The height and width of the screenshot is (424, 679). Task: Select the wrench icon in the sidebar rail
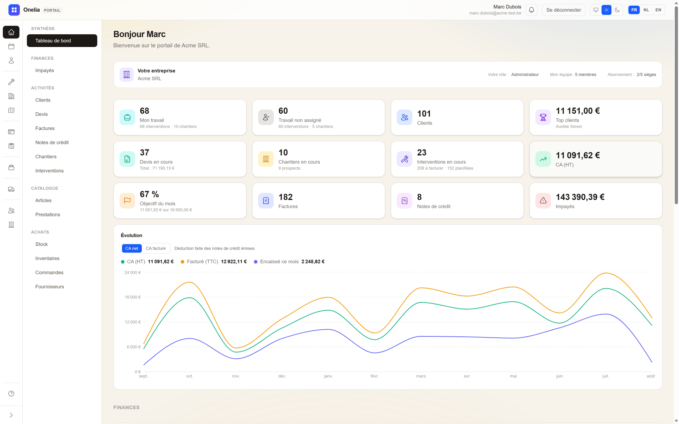coord(11,82)
